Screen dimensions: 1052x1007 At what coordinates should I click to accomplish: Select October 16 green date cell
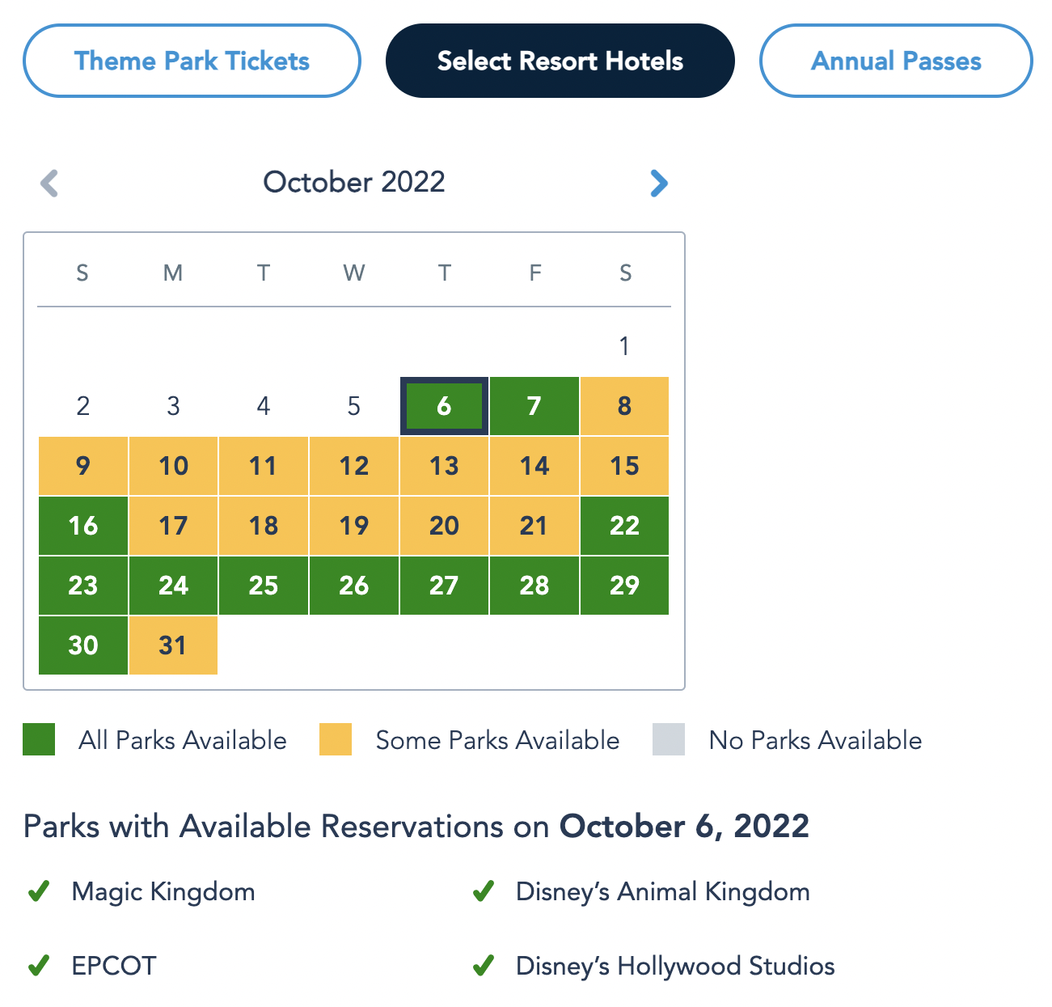(x=83, y=526)
